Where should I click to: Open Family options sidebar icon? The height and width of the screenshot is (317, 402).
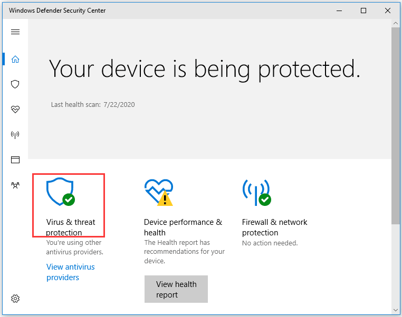coord(15,185)
